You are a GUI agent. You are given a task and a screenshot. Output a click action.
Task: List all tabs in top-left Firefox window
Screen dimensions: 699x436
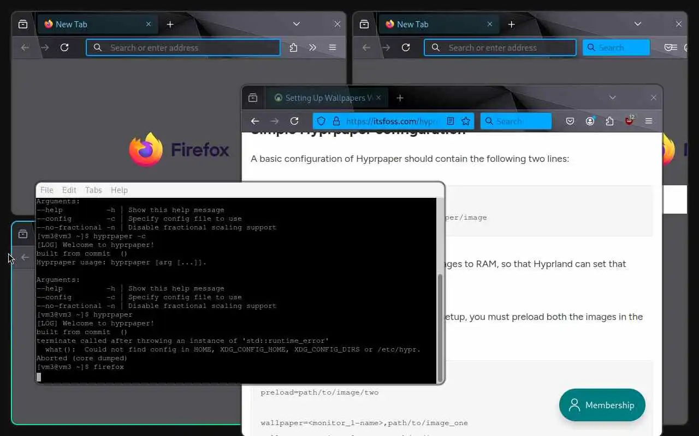pyautogui.click(x=296, y=24)
